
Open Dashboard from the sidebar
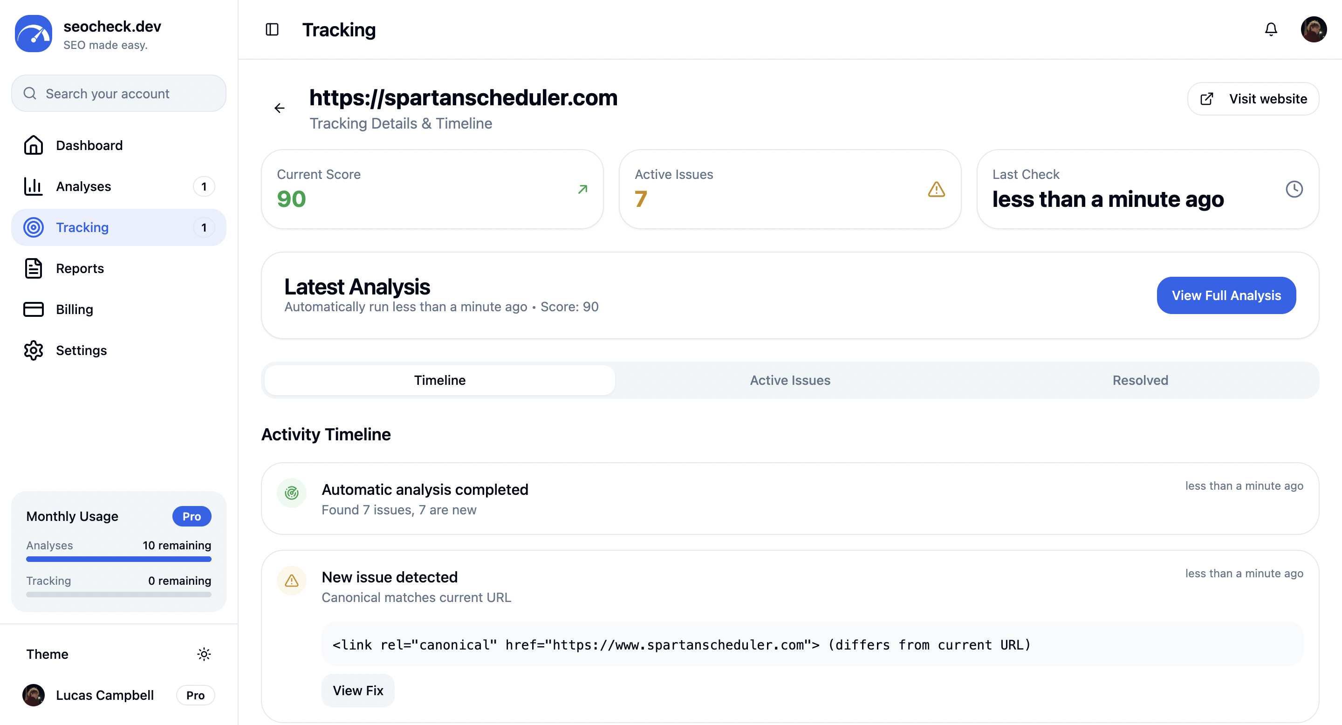[119, 145]
